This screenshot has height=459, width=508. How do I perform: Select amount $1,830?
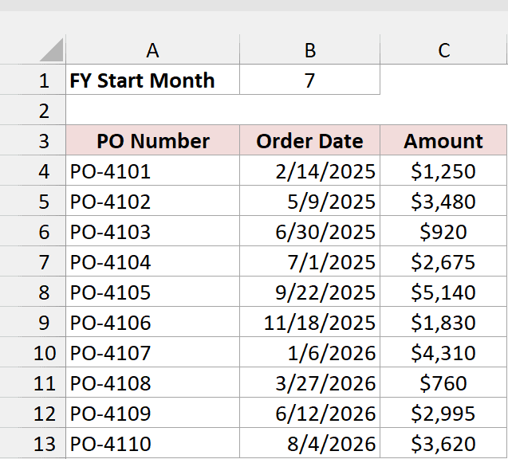coord(443,322)
